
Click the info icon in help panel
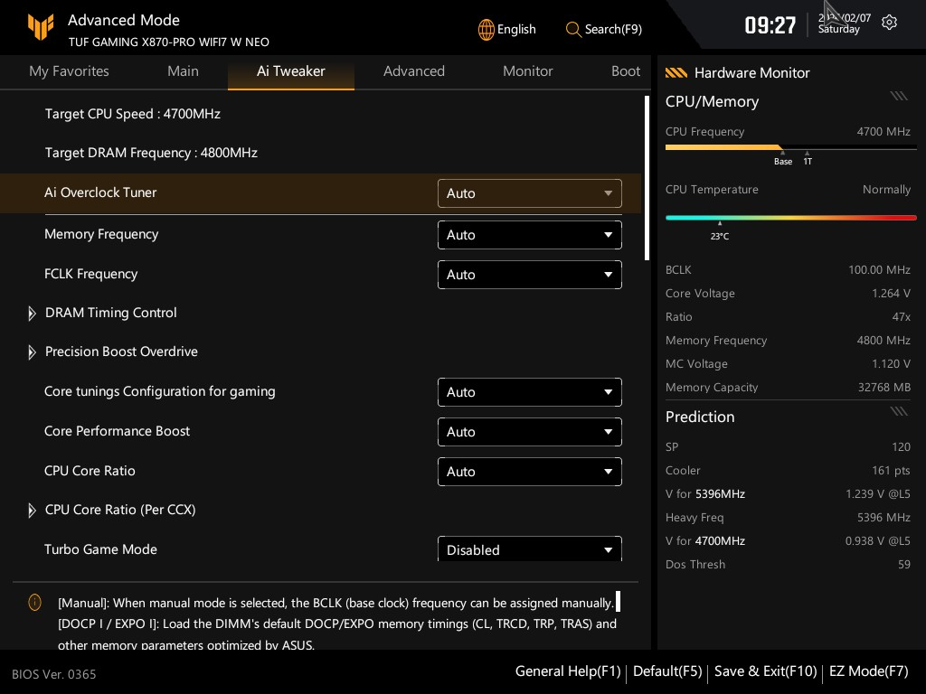point(35,602)
